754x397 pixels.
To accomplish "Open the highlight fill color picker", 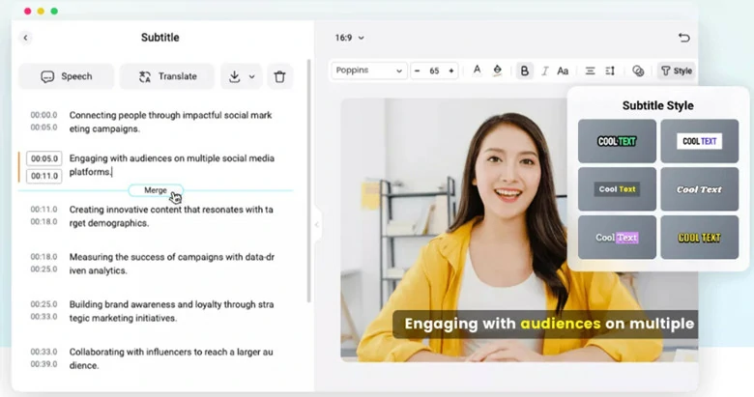I will pyautogui.click(x=498, y=71).
